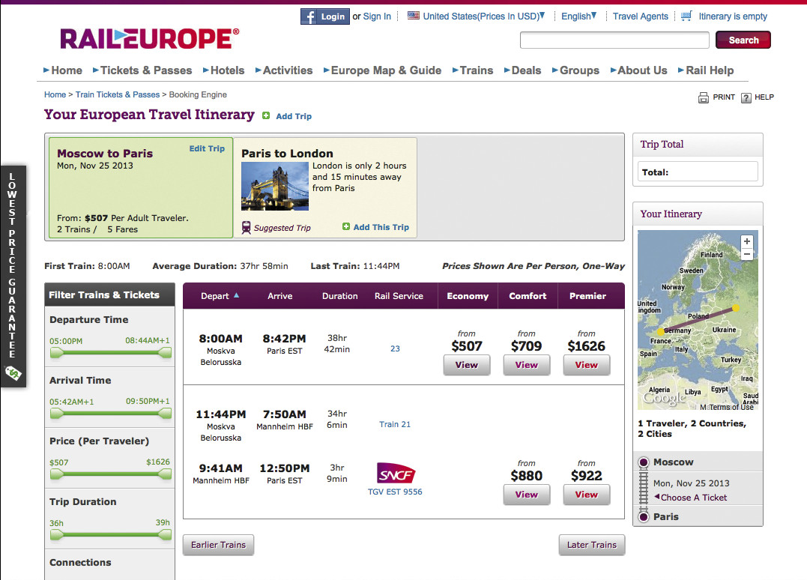Open the English language dropdown
The image size is (807, 580).
click(x=578, y=16)
